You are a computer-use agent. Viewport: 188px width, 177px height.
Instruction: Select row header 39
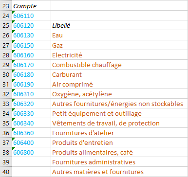pyautogui.click(x=6, y=162)
